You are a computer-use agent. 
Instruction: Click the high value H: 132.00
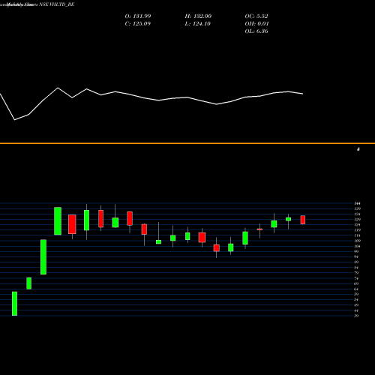[198, 16]
